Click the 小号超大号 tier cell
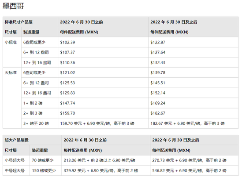The height and width of the screenshot is (177, 242). pyautogui.click(x=16, y=160)
